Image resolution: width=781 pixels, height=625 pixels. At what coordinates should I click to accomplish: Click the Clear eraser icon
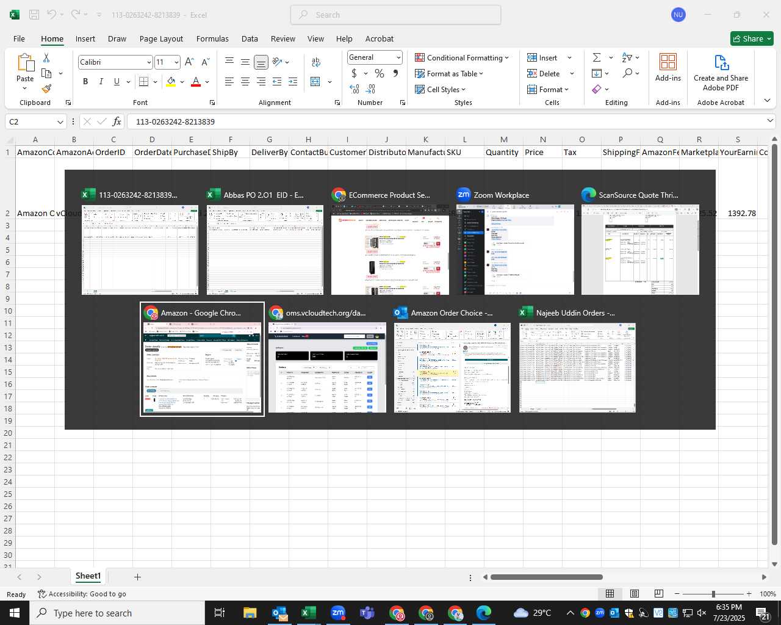click(x=597, y=89)
